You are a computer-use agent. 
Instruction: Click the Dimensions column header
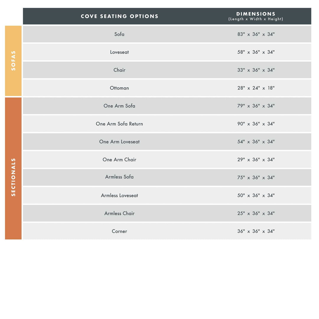pos(256,16)
